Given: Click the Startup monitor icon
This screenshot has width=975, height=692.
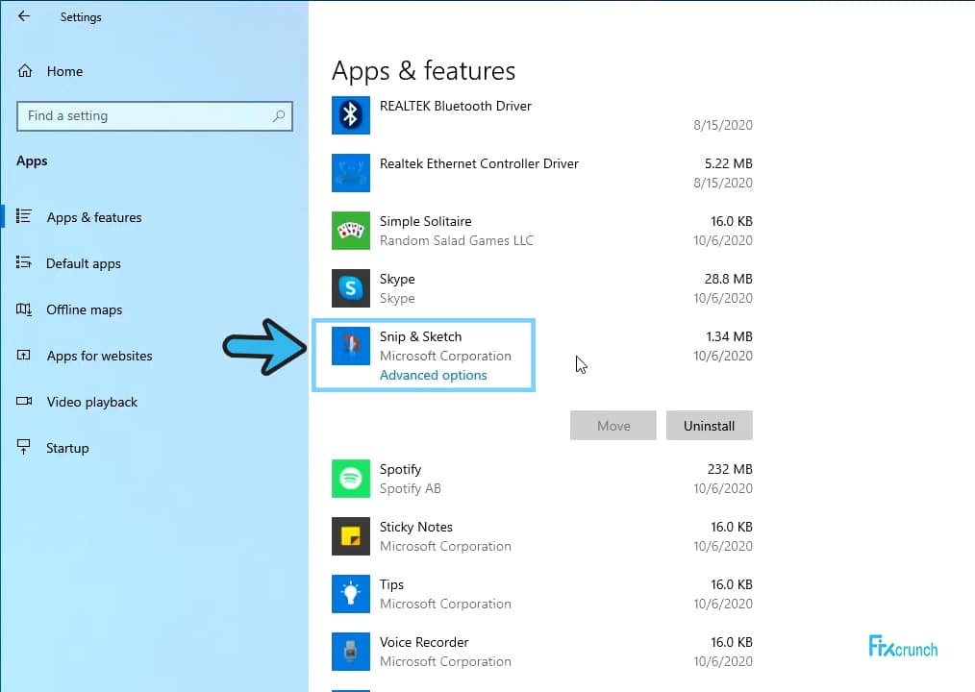Looking at the screenshot, I should pyautogui.click(x=24, y=447).
